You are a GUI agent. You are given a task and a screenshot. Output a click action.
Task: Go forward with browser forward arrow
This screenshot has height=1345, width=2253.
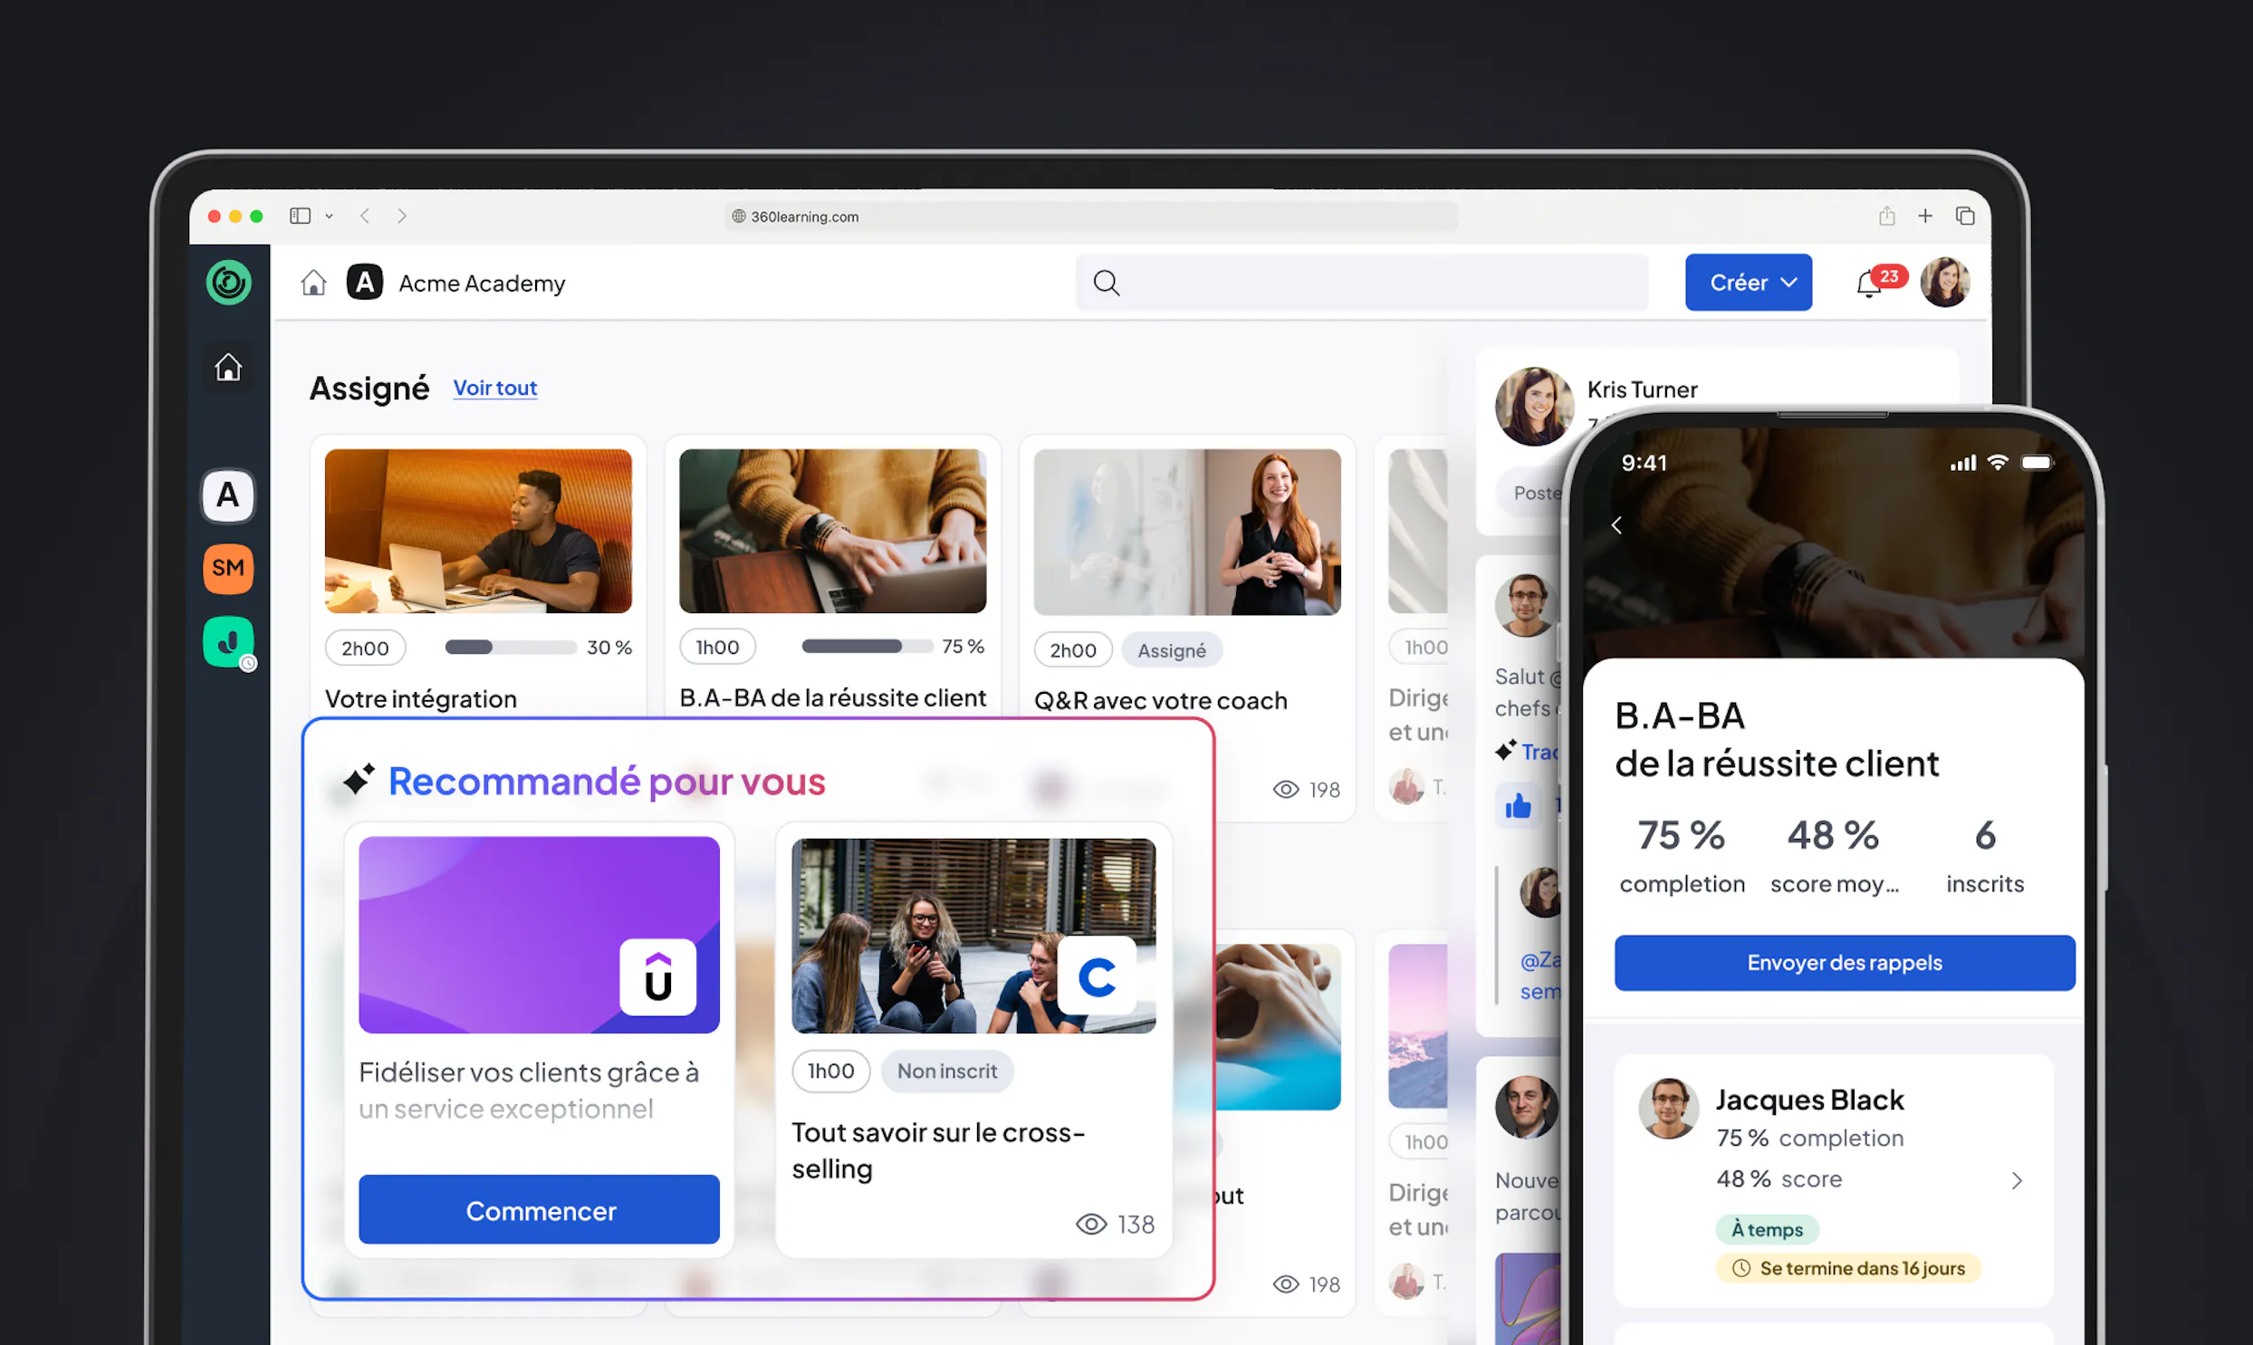coord(402,216)
